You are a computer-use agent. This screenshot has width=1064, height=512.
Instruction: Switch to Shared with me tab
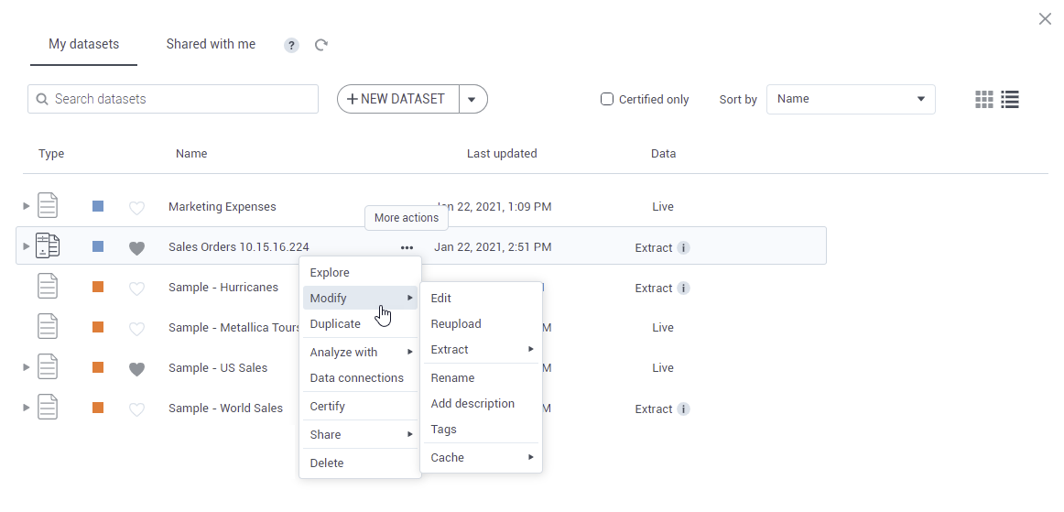211,44
